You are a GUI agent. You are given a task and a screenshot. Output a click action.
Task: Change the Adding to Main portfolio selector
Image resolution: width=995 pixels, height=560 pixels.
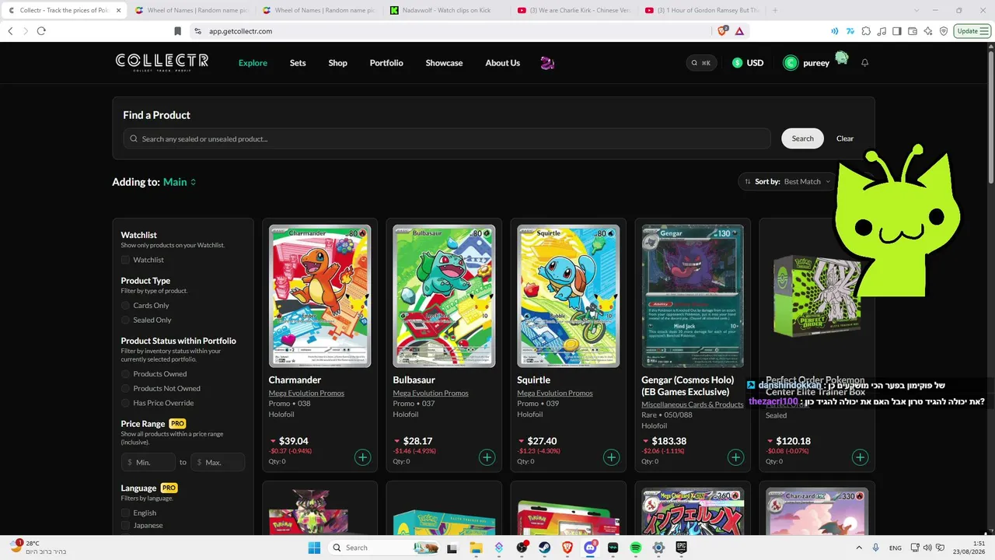(180, 182)
